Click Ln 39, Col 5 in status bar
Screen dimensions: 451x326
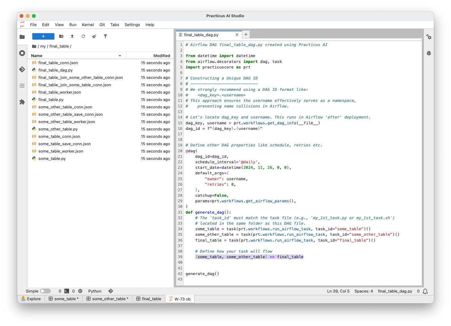click(x=338, y=291)
